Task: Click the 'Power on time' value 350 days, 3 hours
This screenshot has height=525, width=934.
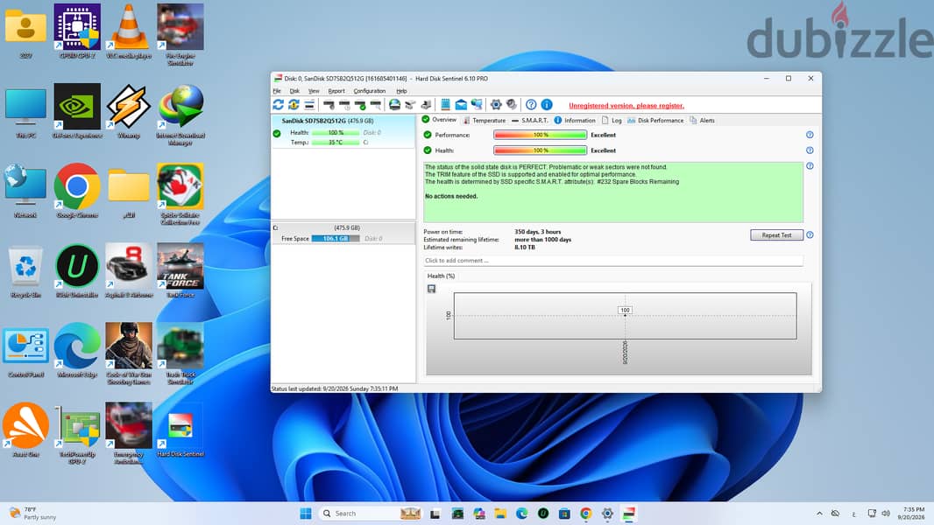Action: tap(537, 232)
